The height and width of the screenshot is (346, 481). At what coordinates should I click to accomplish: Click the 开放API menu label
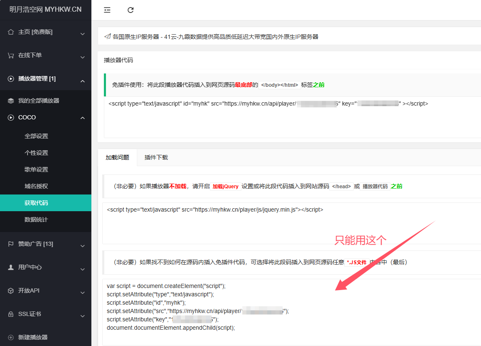click(x=29, y=290)
